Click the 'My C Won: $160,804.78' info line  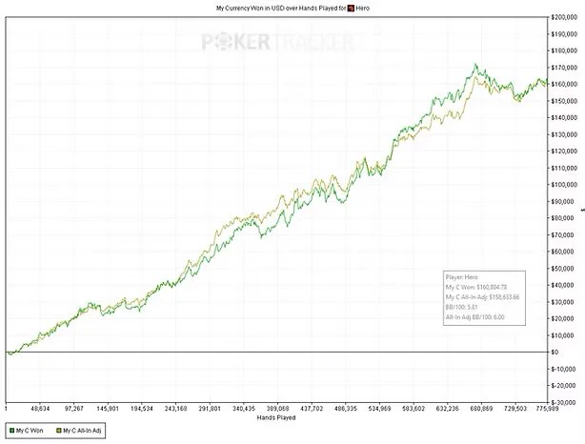coord(476,288)
